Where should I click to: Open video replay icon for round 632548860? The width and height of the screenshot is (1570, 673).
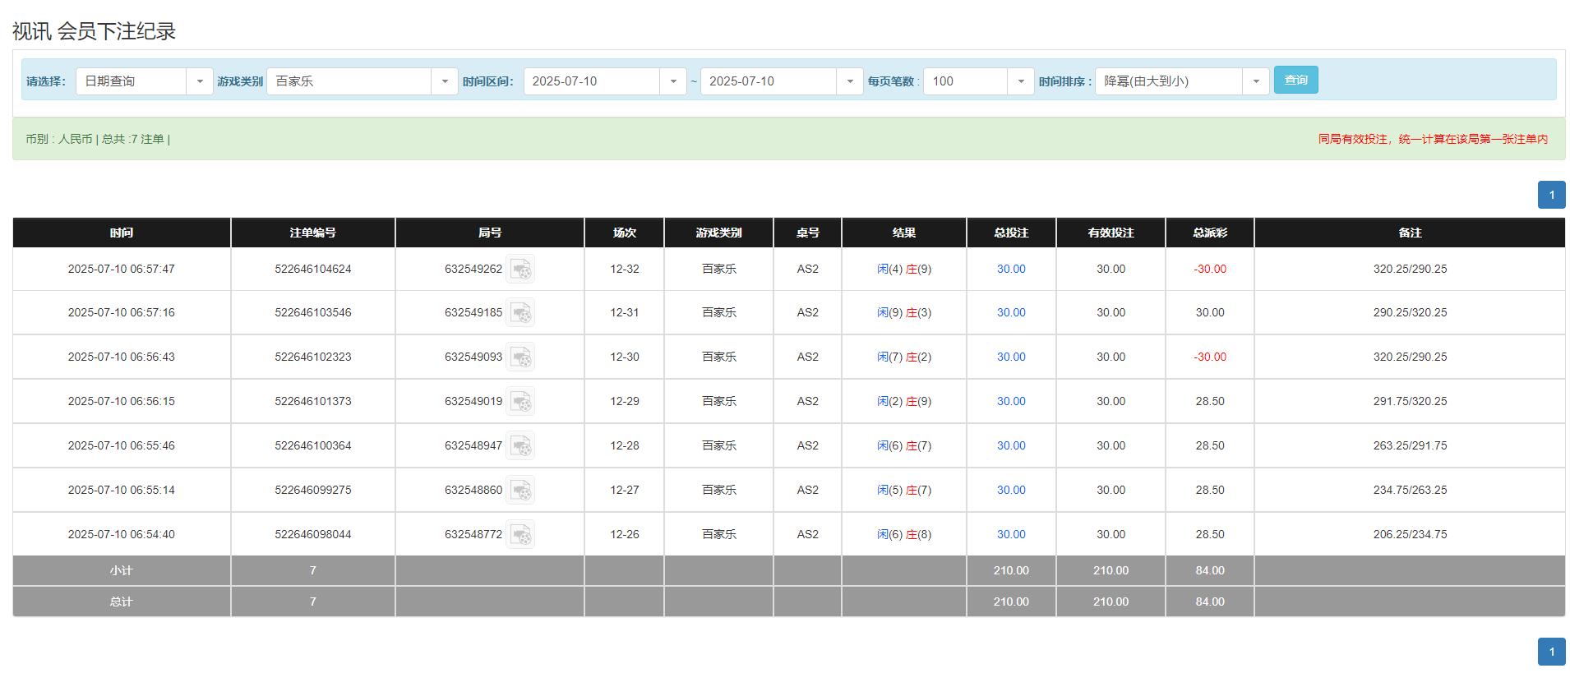(520, 491)
